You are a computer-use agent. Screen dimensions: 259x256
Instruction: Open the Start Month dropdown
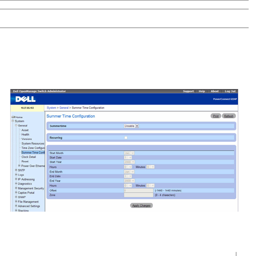click(x=129, y=153)
